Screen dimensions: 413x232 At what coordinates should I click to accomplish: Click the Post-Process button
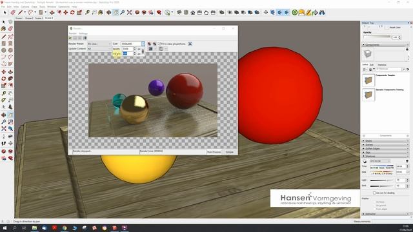point(214,152)
